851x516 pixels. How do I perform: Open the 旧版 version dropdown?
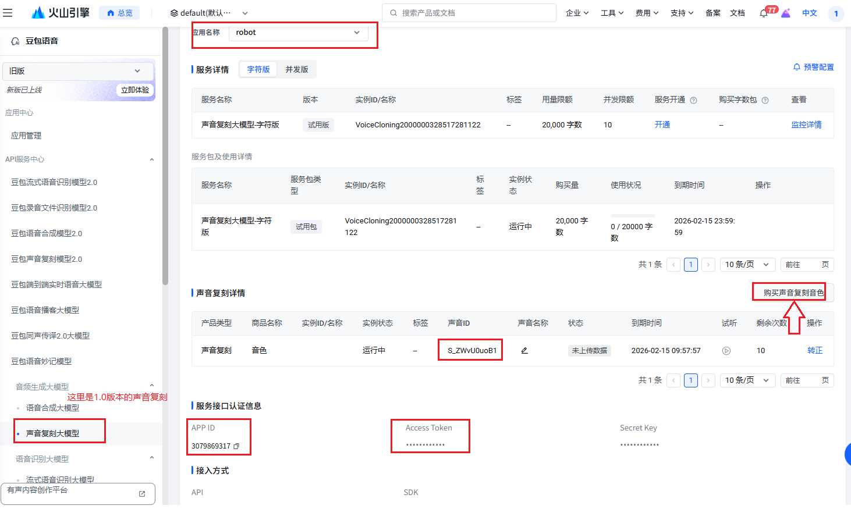pos(78,71)
